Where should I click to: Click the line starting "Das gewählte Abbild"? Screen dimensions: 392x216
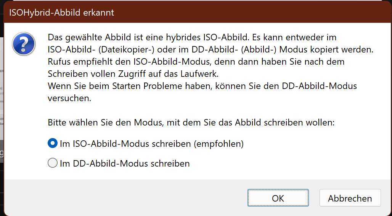192,38
